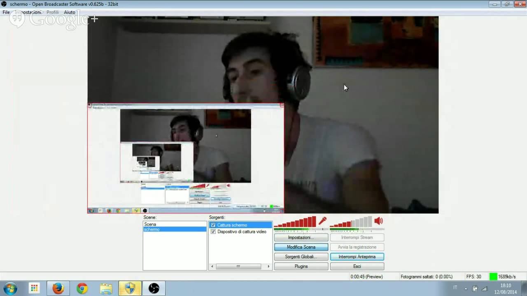Image resolution: width=527 pixels, height=296 pixels.
Task: Click the IT language indicator
Action: [455, 287]
